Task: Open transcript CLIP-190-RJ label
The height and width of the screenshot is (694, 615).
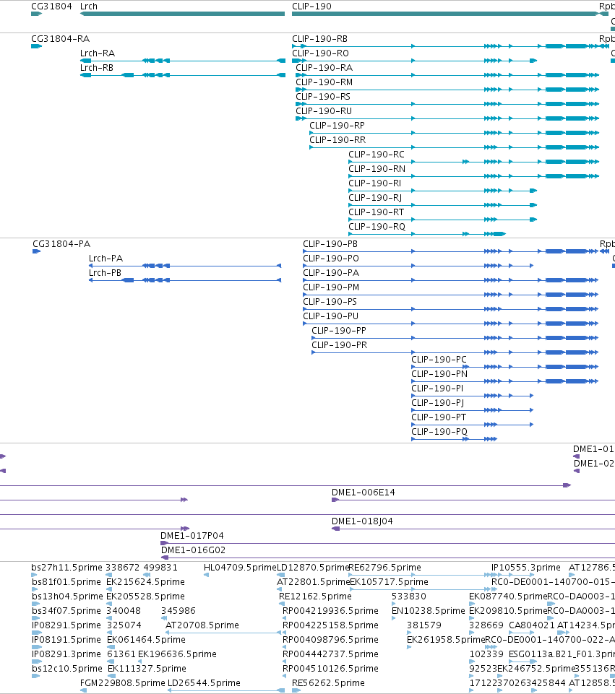Action: pyautogui.click(x=375, y=198)
